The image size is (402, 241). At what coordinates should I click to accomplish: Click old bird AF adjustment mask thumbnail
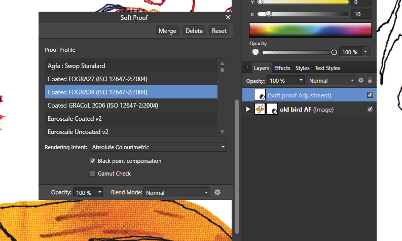pos(272,109)
